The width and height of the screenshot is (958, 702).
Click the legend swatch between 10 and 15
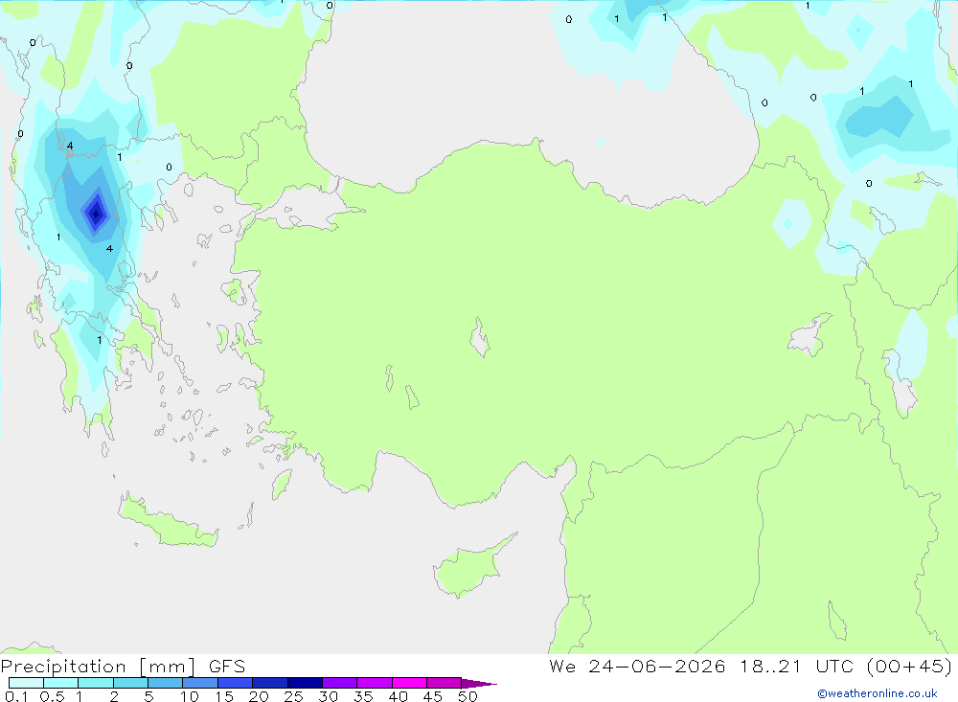tap(200, 683)
